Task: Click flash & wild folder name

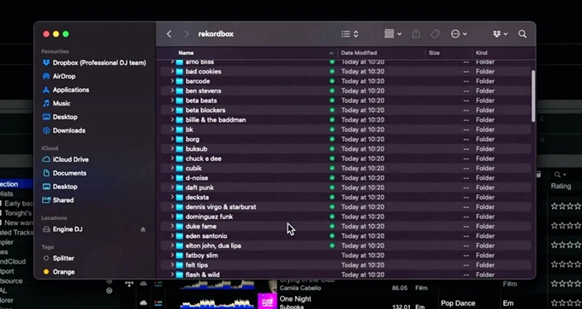Action: pos(203,275)
